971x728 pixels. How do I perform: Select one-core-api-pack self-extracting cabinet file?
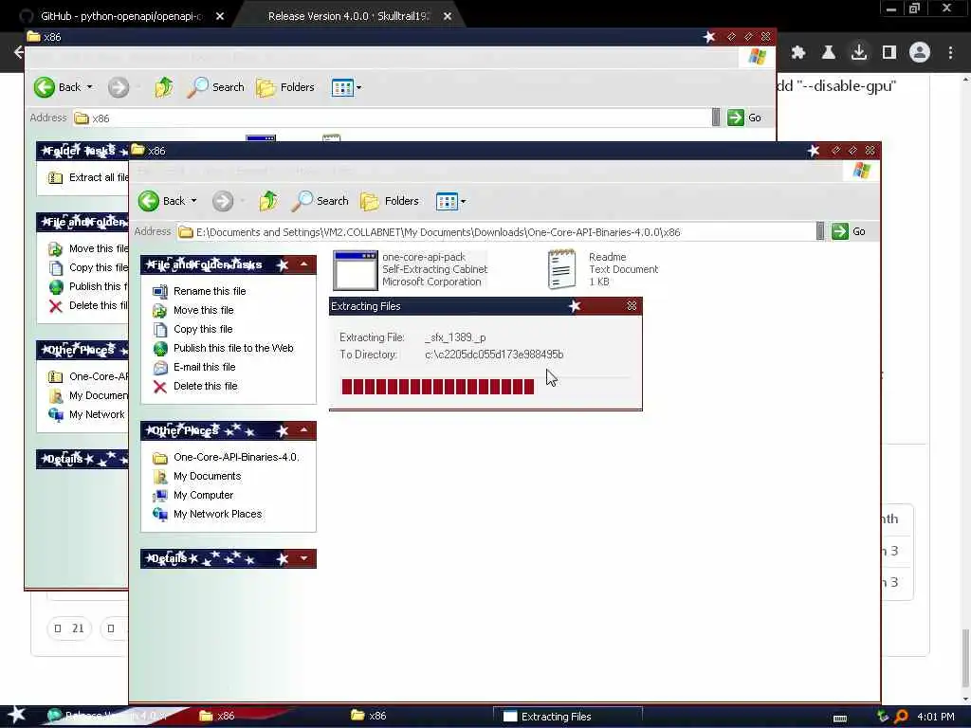(411, 269)
